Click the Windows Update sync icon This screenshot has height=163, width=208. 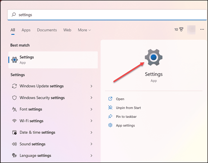coord(14,86)
